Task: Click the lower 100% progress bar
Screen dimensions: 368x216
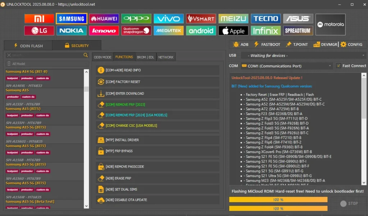Action: click(278, 208)
